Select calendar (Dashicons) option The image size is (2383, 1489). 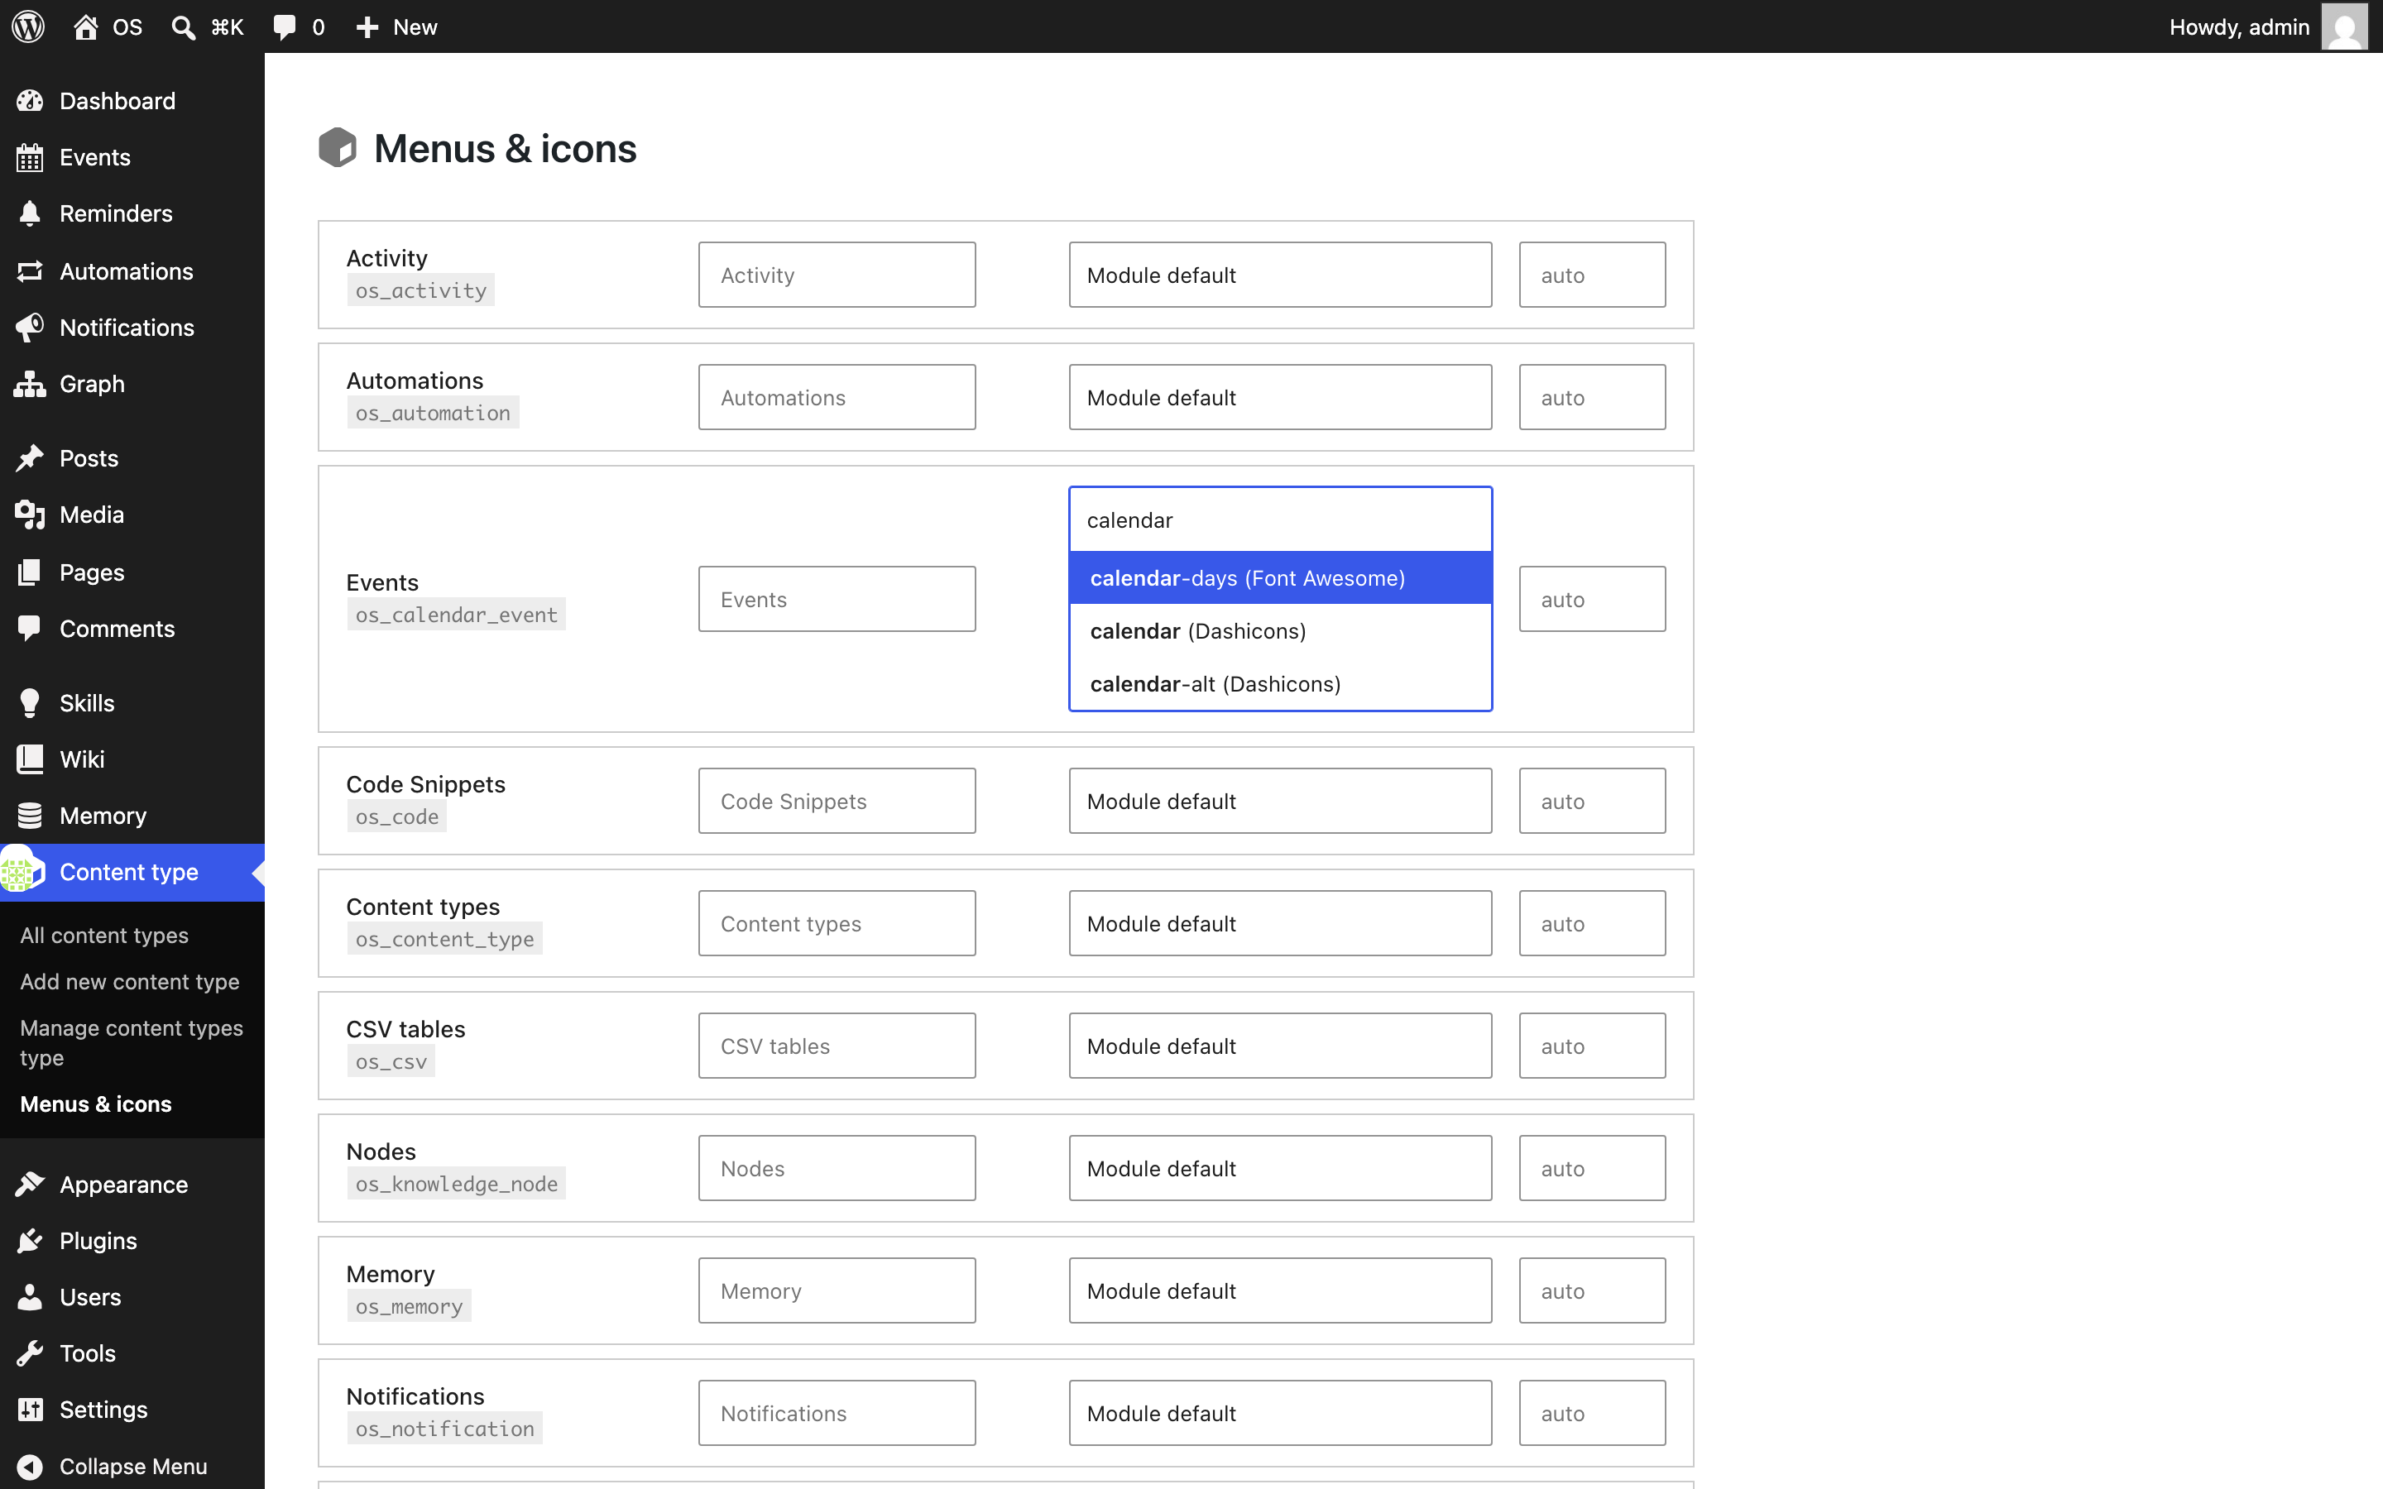click(x=1280, y=630)
